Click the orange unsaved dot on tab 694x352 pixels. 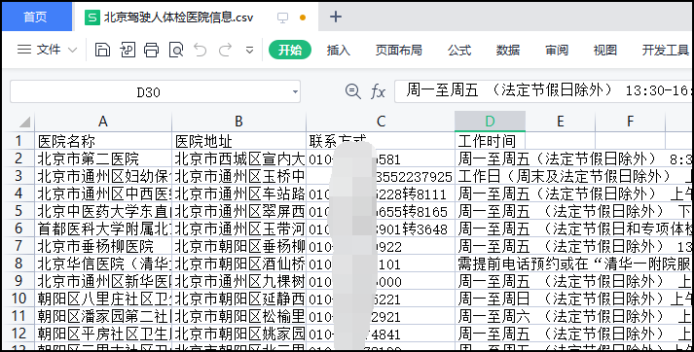[x=303, y=18]
